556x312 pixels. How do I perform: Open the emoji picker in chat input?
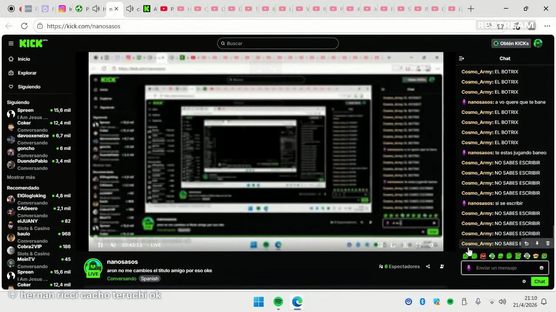point(541,268)
